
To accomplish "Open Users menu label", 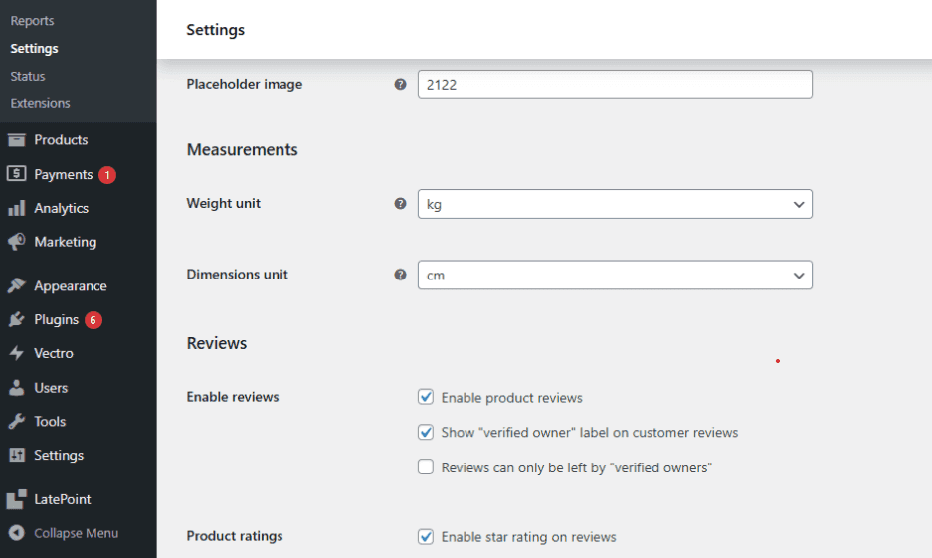I will (x=51, y=388).
